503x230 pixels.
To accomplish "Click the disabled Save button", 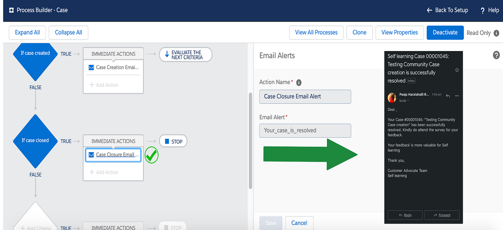I will pos(271,223).
